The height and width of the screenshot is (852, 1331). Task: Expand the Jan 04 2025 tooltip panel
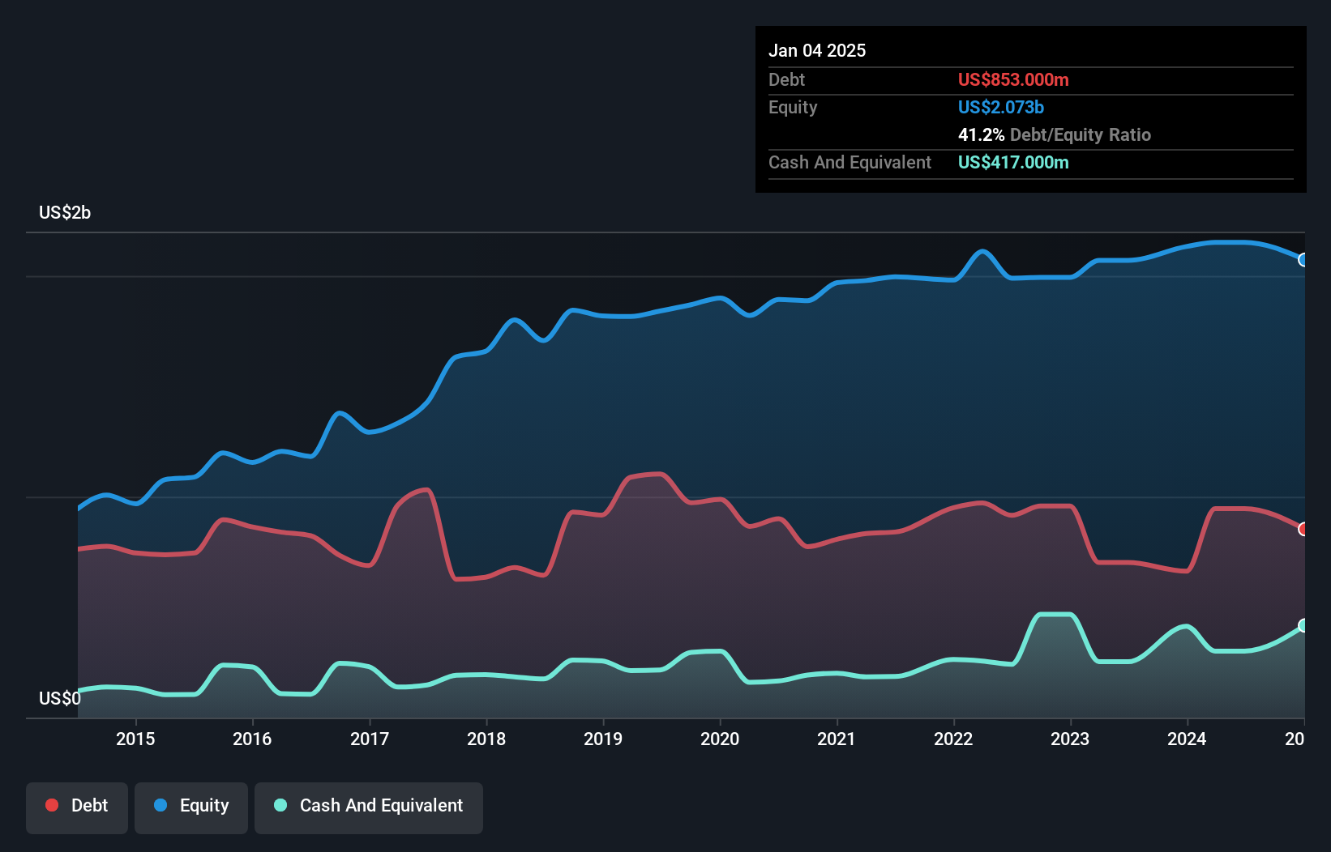coord(818,50)
